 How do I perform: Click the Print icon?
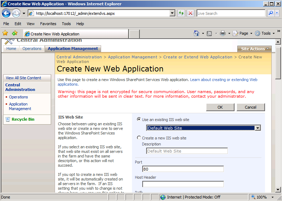point(223,33)
